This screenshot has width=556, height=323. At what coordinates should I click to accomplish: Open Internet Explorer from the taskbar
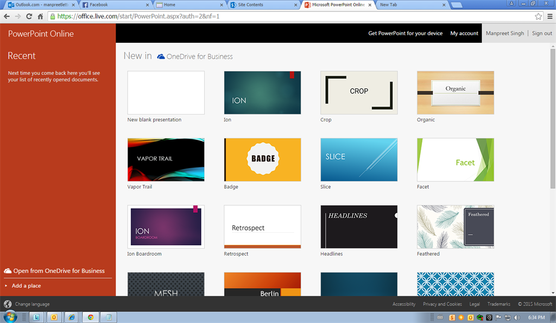click(x=72, y=317)
